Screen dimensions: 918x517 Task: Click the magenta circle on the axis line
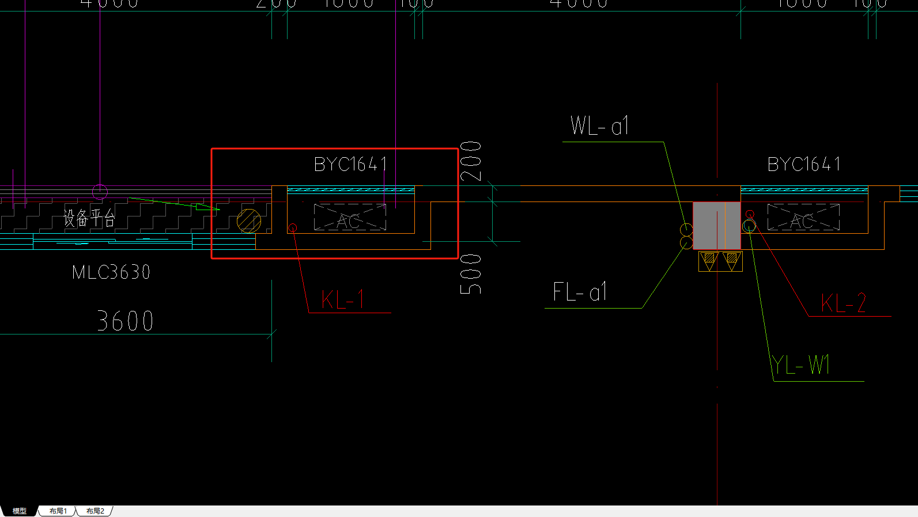pyautogui.click(x=100, y=192)
